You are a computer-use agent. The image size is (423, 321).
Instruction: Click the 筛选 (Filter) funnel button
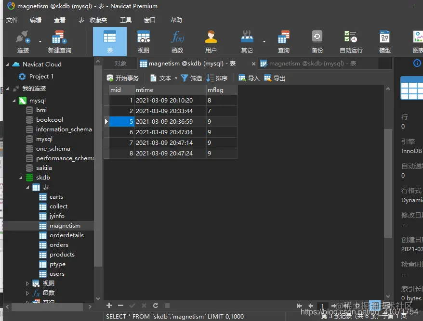191,78
